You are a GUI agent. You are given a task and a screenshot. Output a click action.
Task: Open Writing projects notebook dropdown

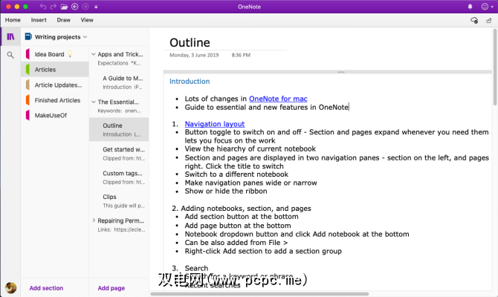(60, 36)
